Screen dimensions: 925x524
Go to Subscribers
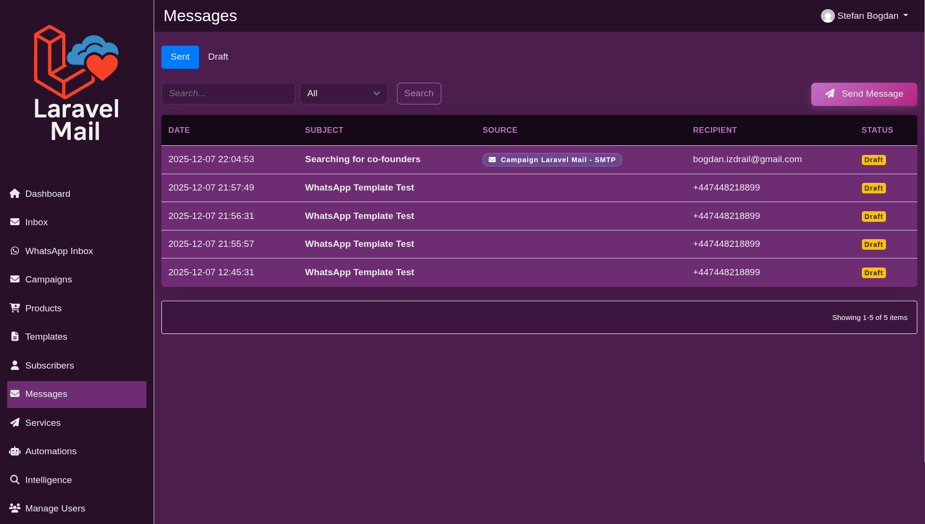[x=77, y=366]
